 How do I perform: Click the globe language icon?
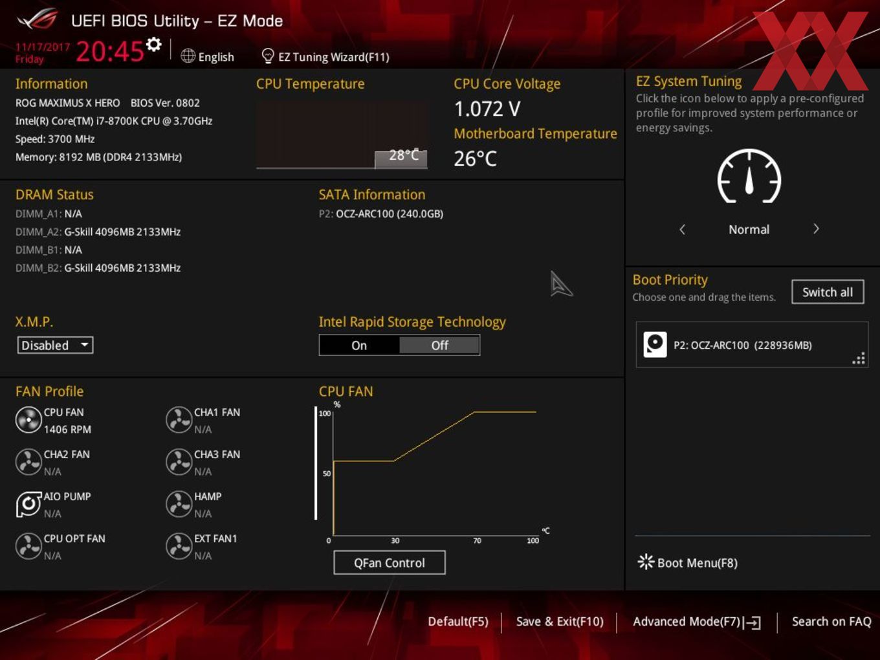(x=188, y=56)
